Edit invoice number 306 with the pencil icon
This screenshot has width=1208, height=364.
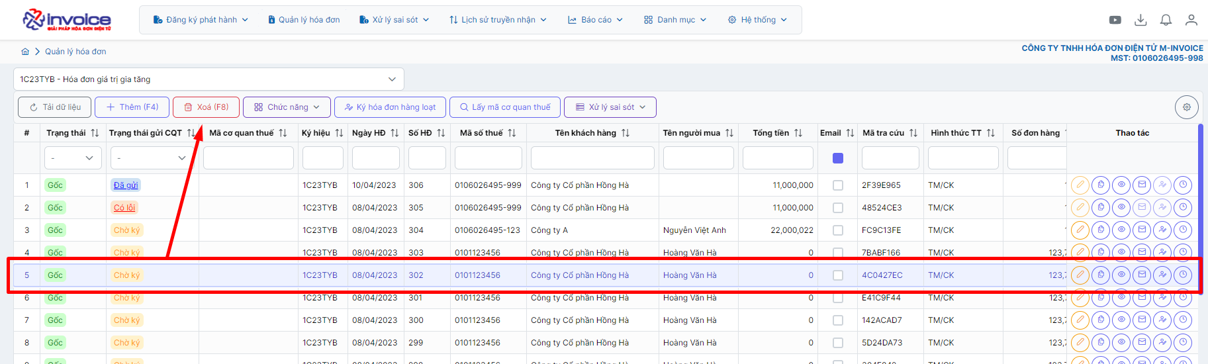(1080, 185)
